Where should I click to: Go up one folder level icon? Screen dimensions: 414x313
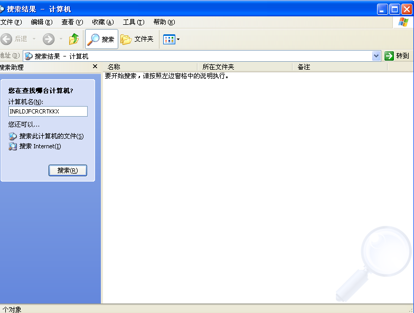pos(74,39)
